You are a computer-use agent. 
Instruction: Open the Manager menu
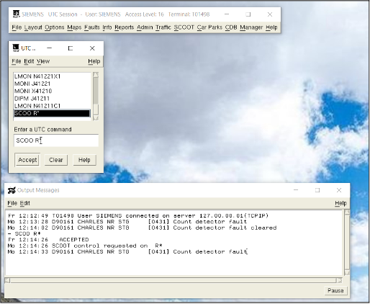(251, 27)
